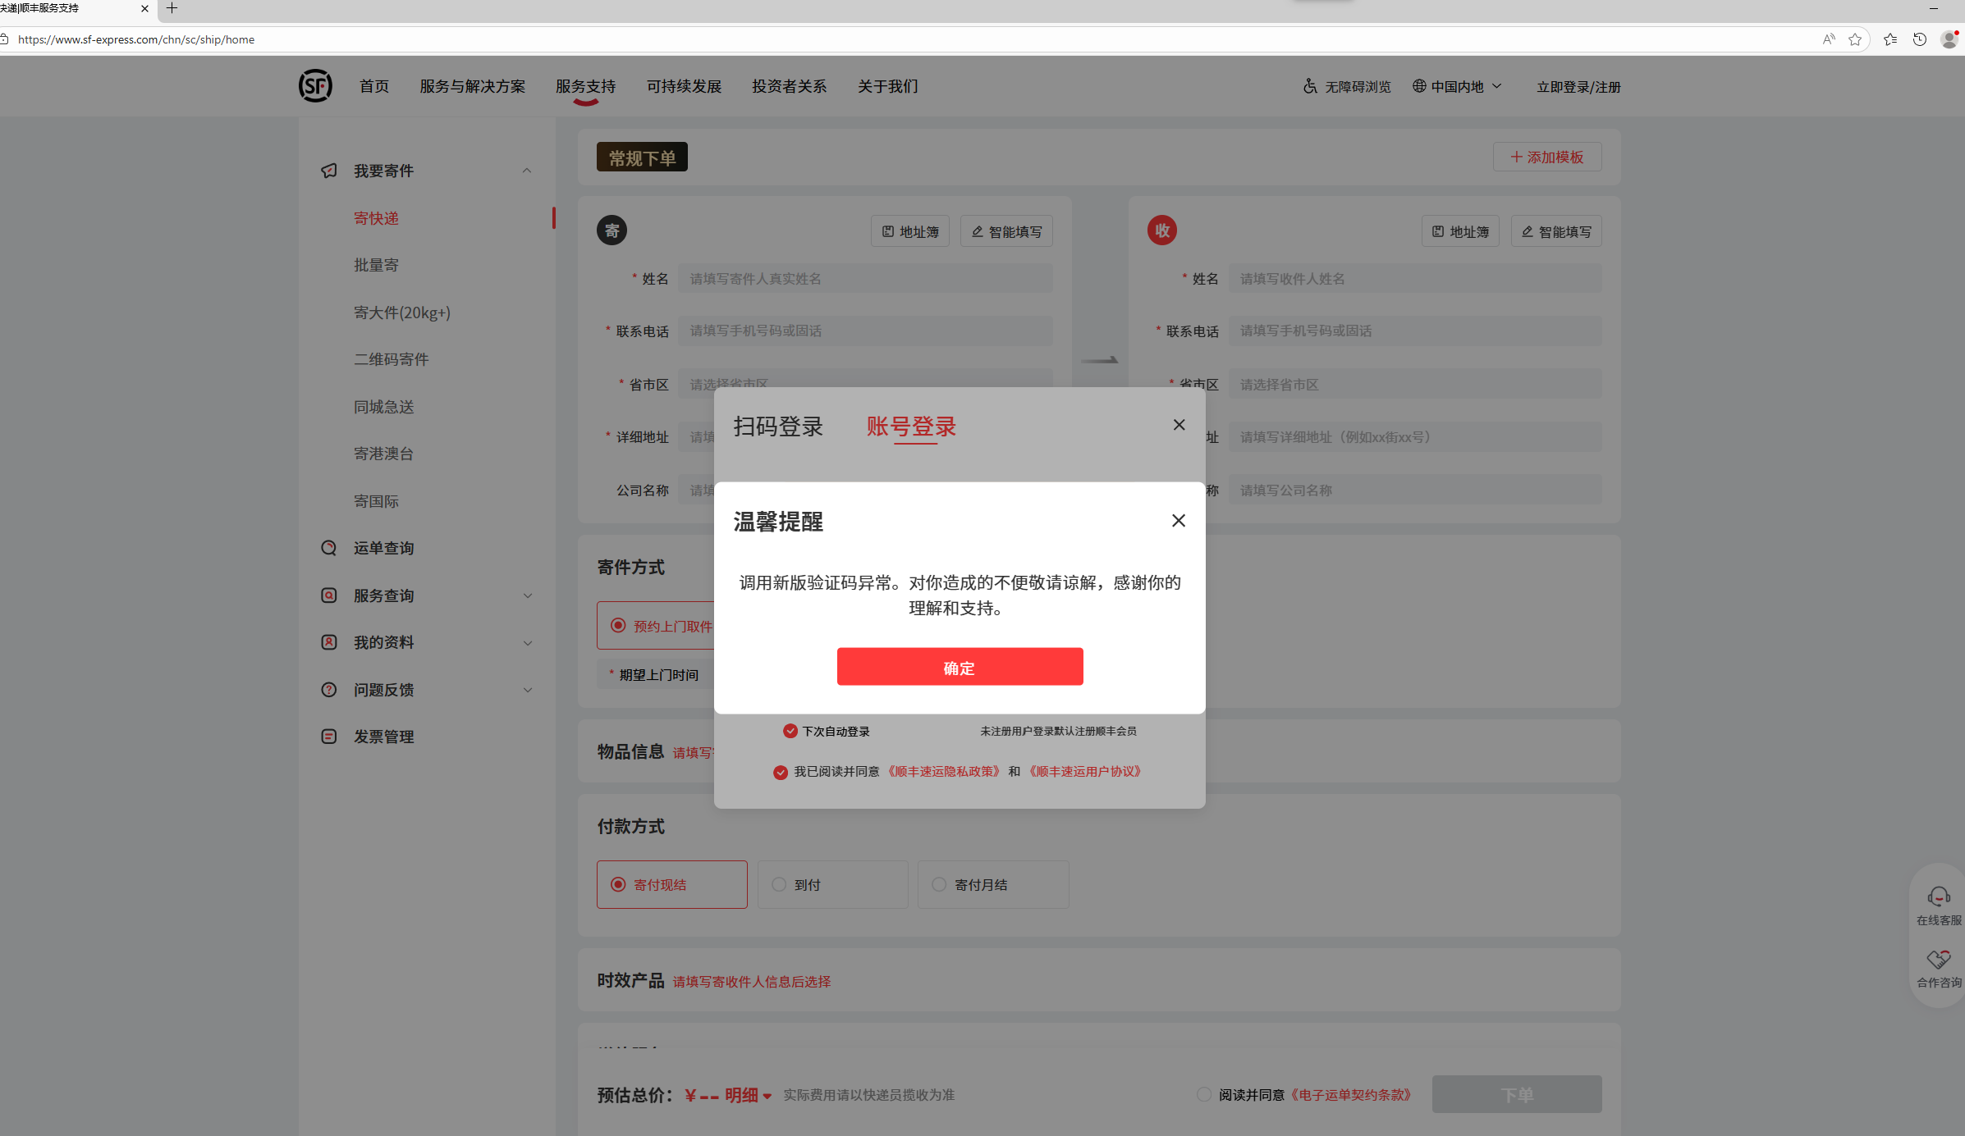
Task: Click the browser favorites star icon
Action: click(x=1854, y=39)
